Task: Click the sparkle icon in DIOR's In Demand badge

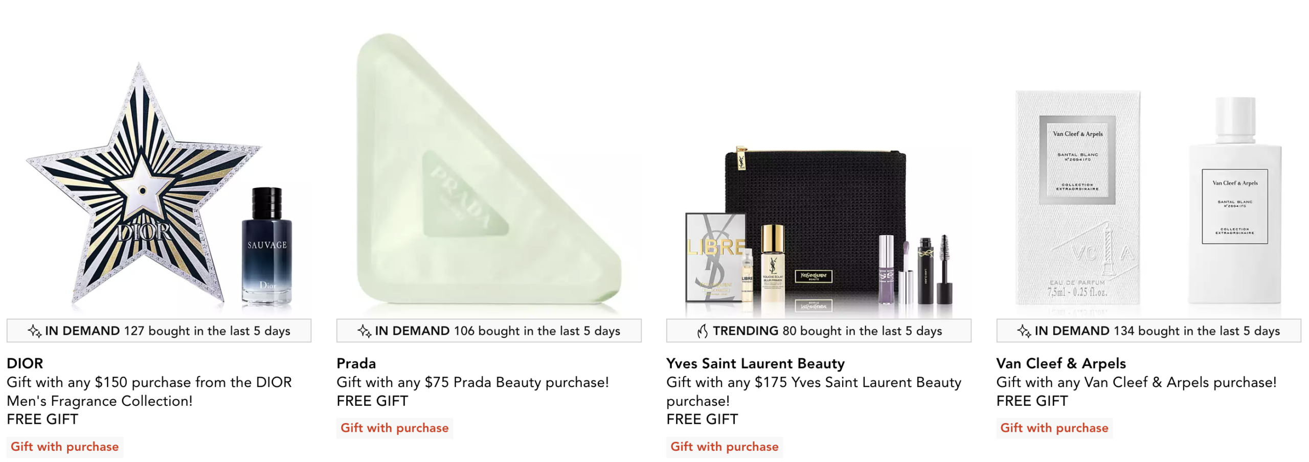Action: [34, 331]
